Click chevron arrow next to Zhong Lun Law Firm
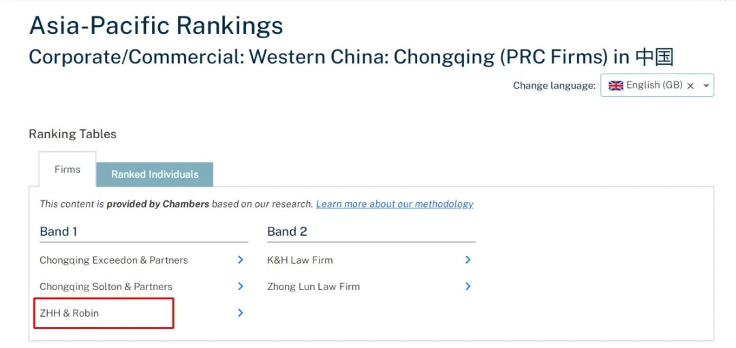 [468, 286]
